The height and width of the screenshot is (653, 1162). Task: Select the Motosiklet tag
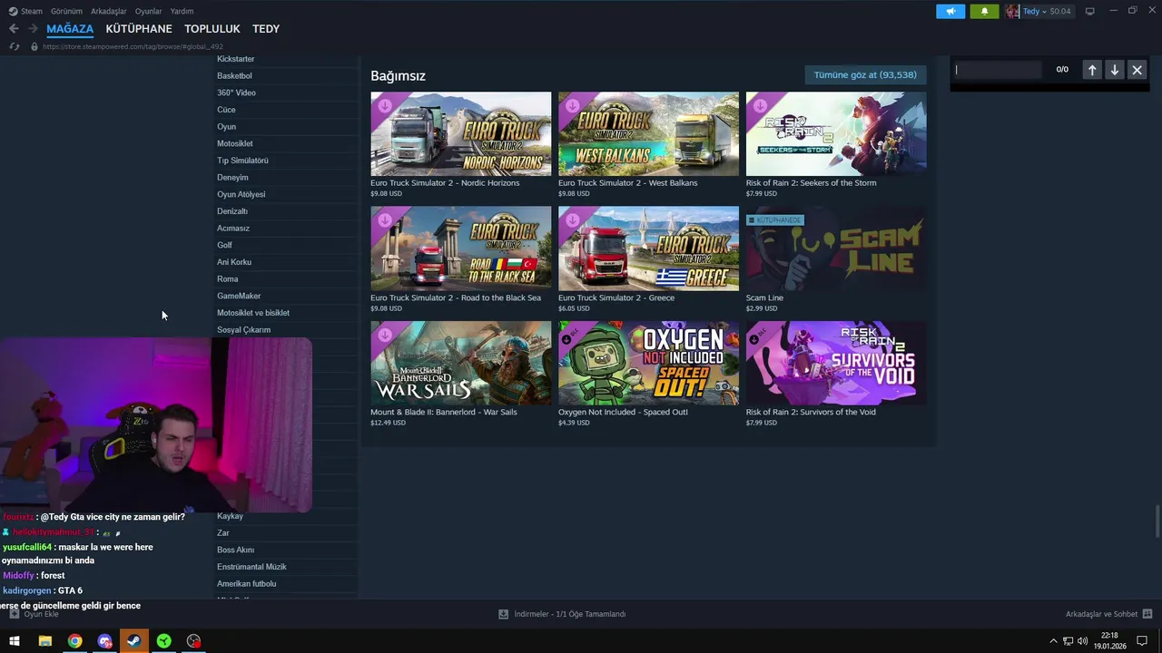pyautogui.click(x=235, y=143)
